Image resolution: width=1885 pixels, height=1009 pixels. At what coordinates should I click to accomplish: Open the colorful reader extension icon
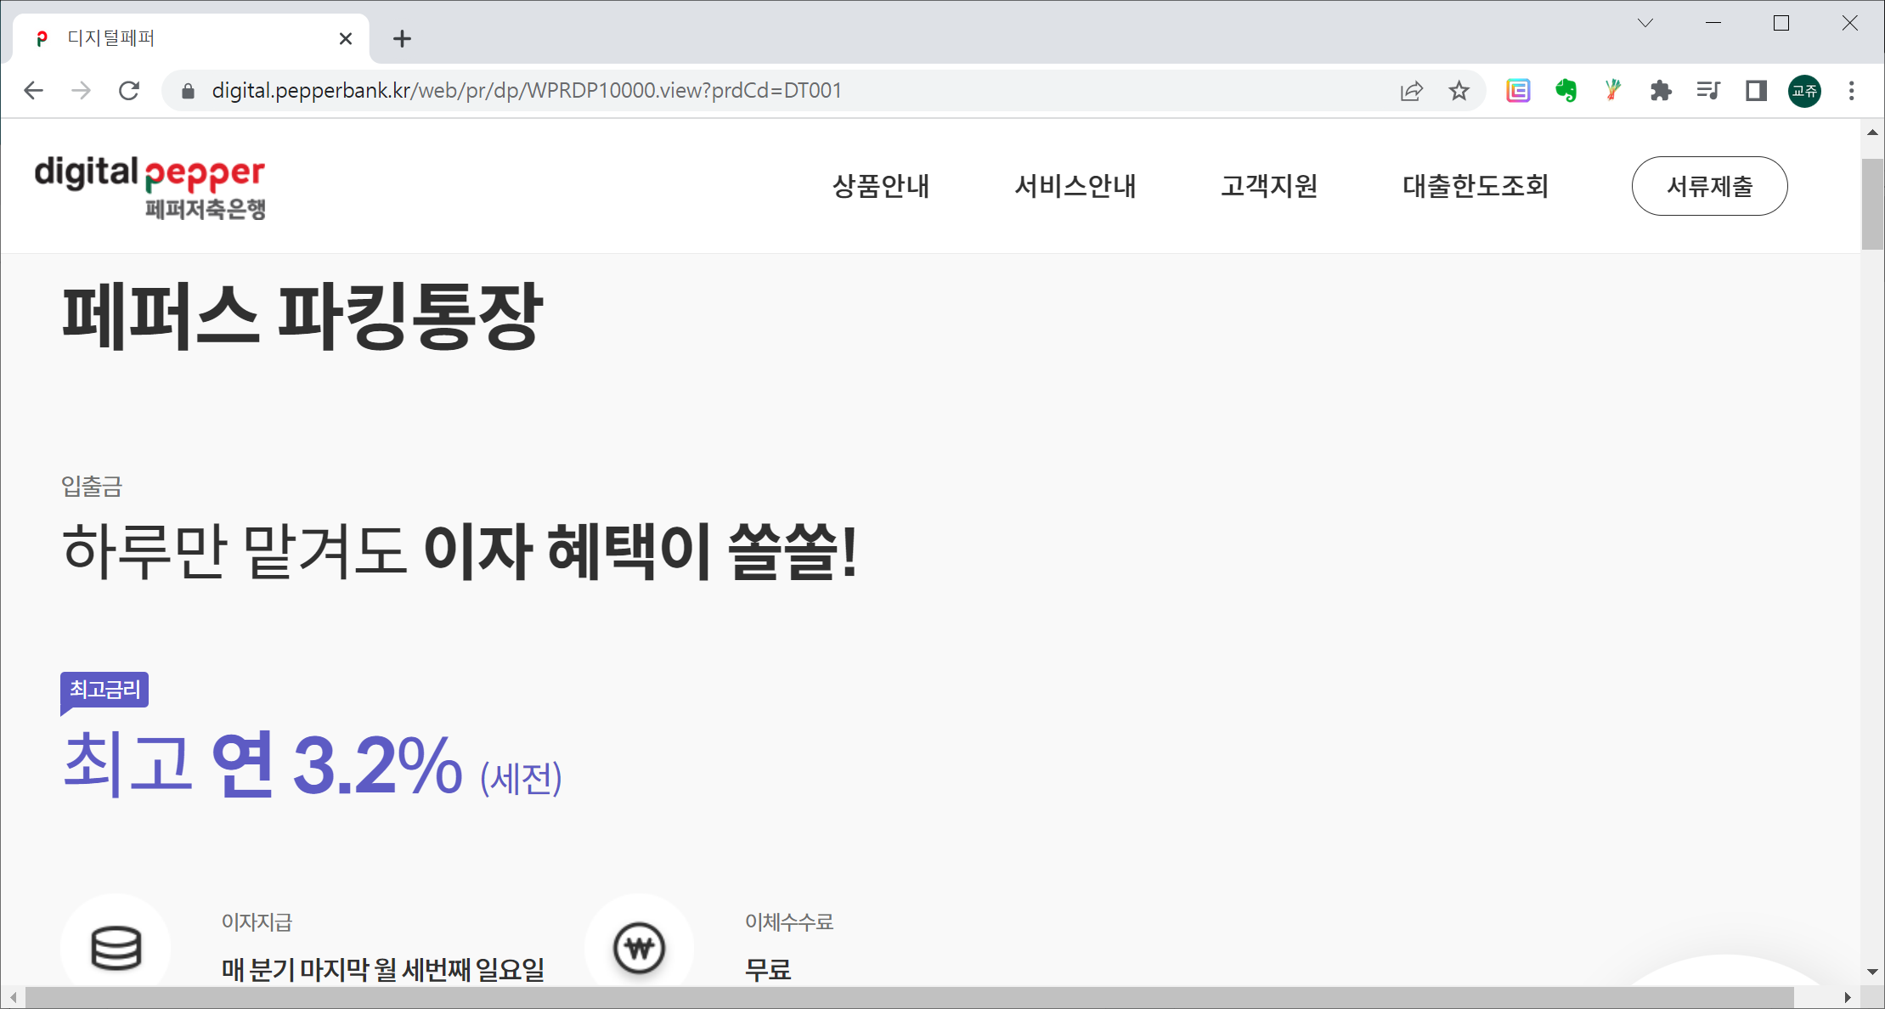[x=1518, y=91]
